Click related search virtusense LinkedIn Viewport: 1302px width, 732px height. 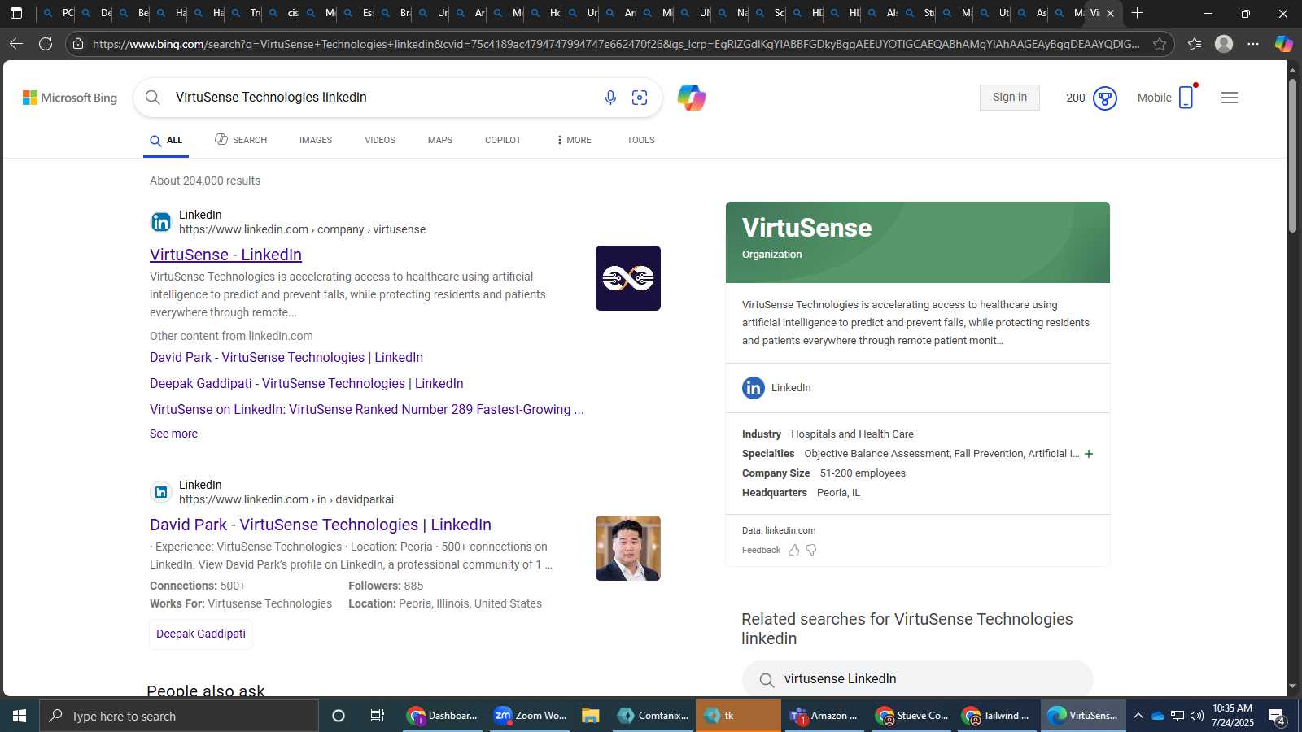click(917, 679)
